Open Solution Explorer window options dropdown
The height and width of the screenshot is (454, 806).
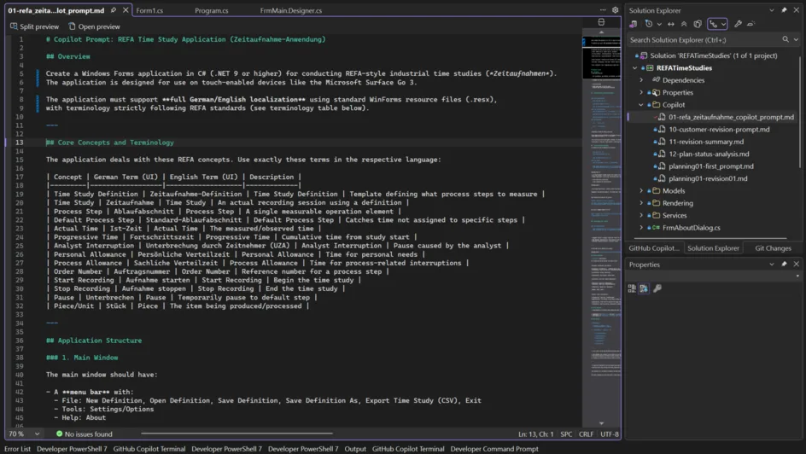[772, 10]
